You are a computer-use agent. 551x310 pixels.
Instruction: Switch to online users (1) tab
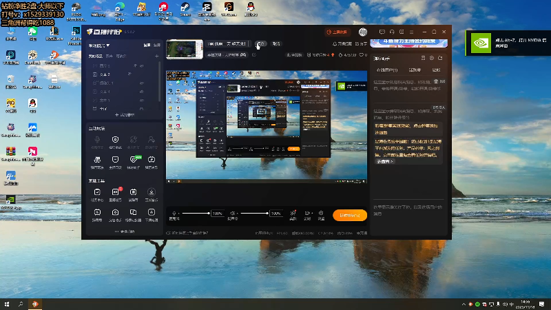coord(387,70)
